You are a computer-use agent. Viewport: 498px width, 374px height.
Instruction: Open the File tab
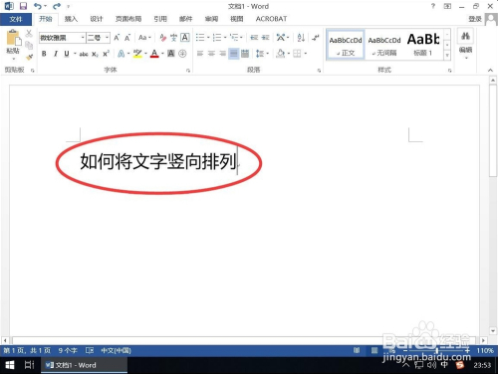[16, 19]
